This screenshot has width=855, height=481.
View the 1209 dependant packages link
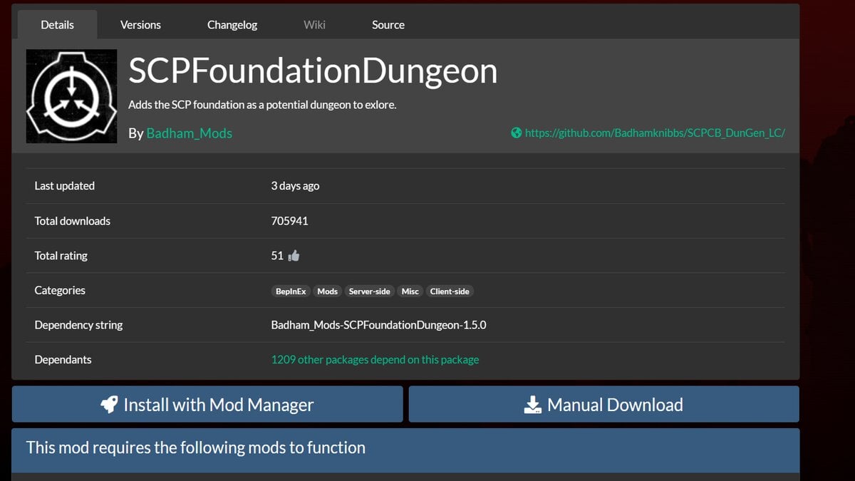click(x=375, y=360)
